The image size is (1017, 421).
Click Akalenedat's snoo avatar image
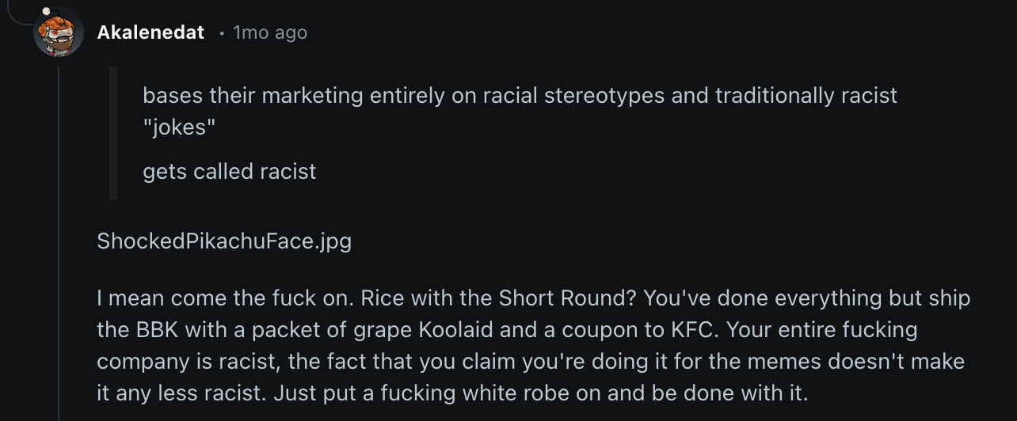pos(59,32)
